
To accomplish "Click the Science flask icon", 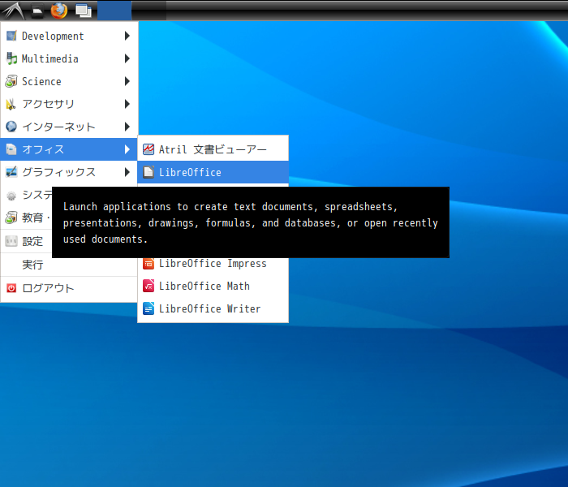I will tap(11, 81).
